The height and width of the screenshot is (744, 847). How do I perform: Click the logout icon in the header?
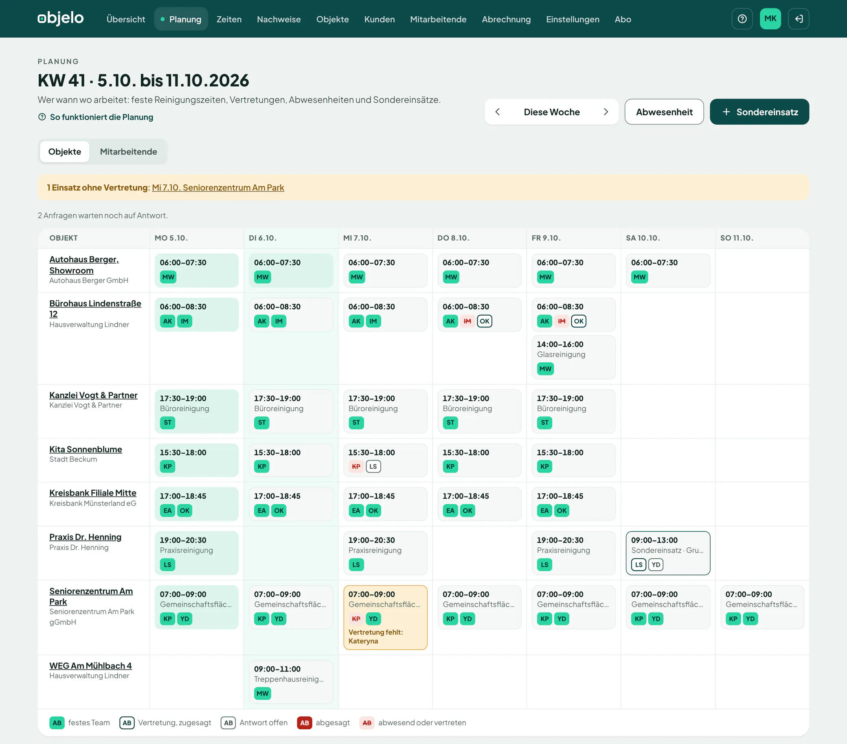[x=798, y=19]
